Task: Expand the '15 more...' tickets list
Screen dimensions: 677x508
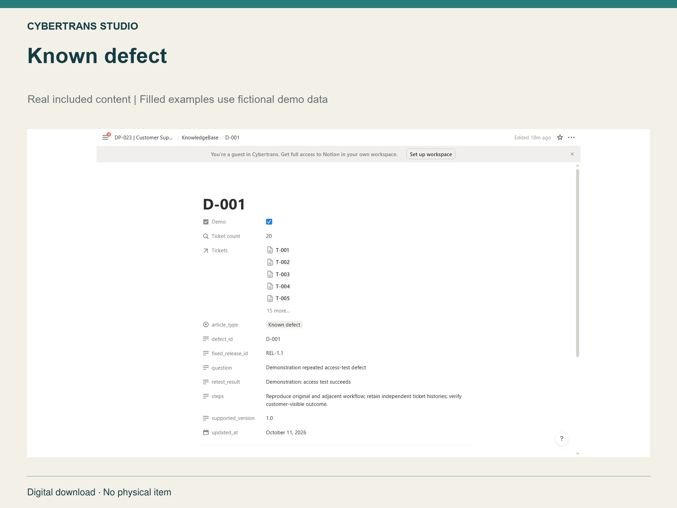Action: click(x=278, y=311)
